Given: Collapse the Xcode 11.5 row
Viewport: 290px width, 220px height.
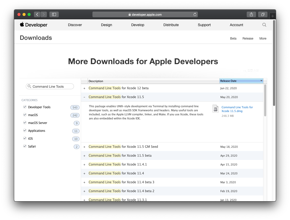Looking at the screenshot, I should 84,97.
